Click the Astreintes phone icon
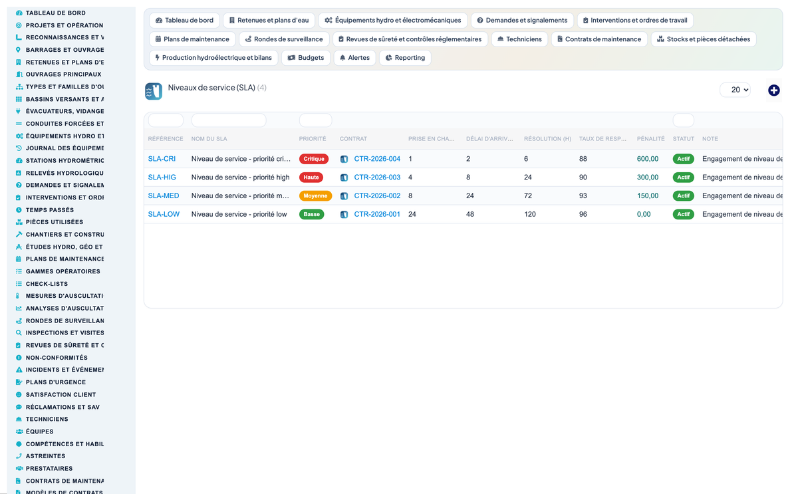Image resolution: width=798 pixels, height=494 pixels. coord(19,456)
